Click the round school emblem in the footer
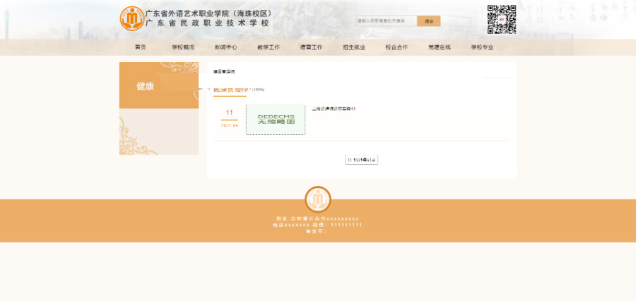Screen dimensions: 636x301 (x=318, y=199)
